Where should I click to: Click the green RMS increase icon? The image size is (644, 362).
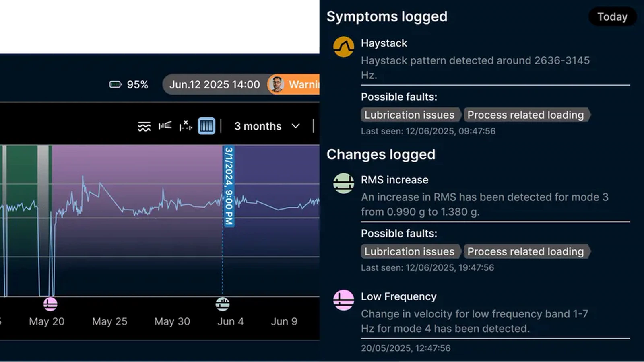(344, 183)
